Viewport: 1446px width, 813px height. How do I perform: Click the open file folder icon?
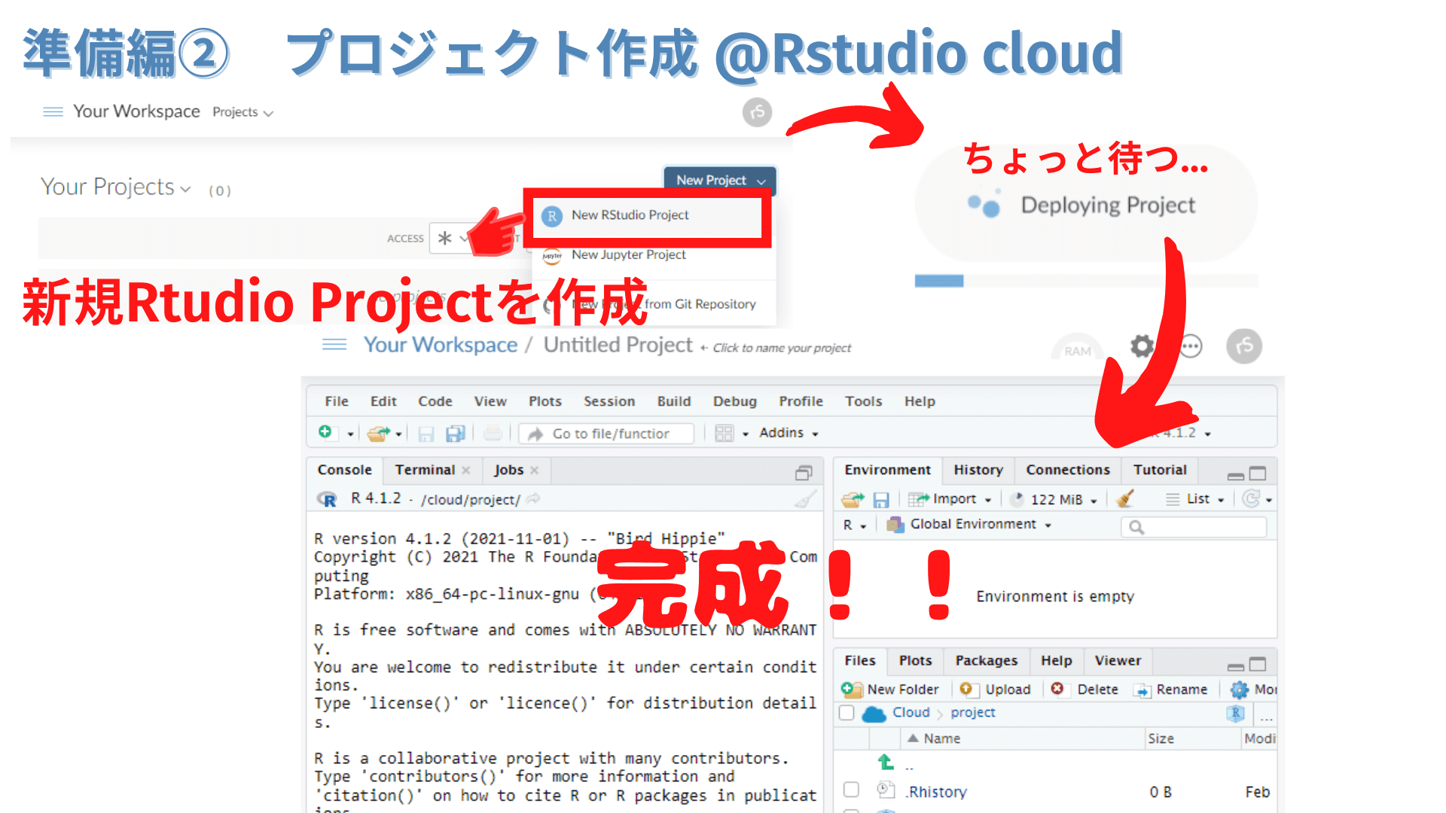point(378,434)
